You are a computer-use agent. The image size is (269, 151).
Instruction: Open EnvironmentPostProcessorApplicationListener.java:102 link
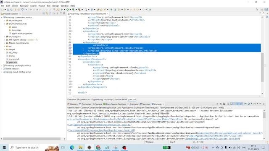[x=101, y=130]
